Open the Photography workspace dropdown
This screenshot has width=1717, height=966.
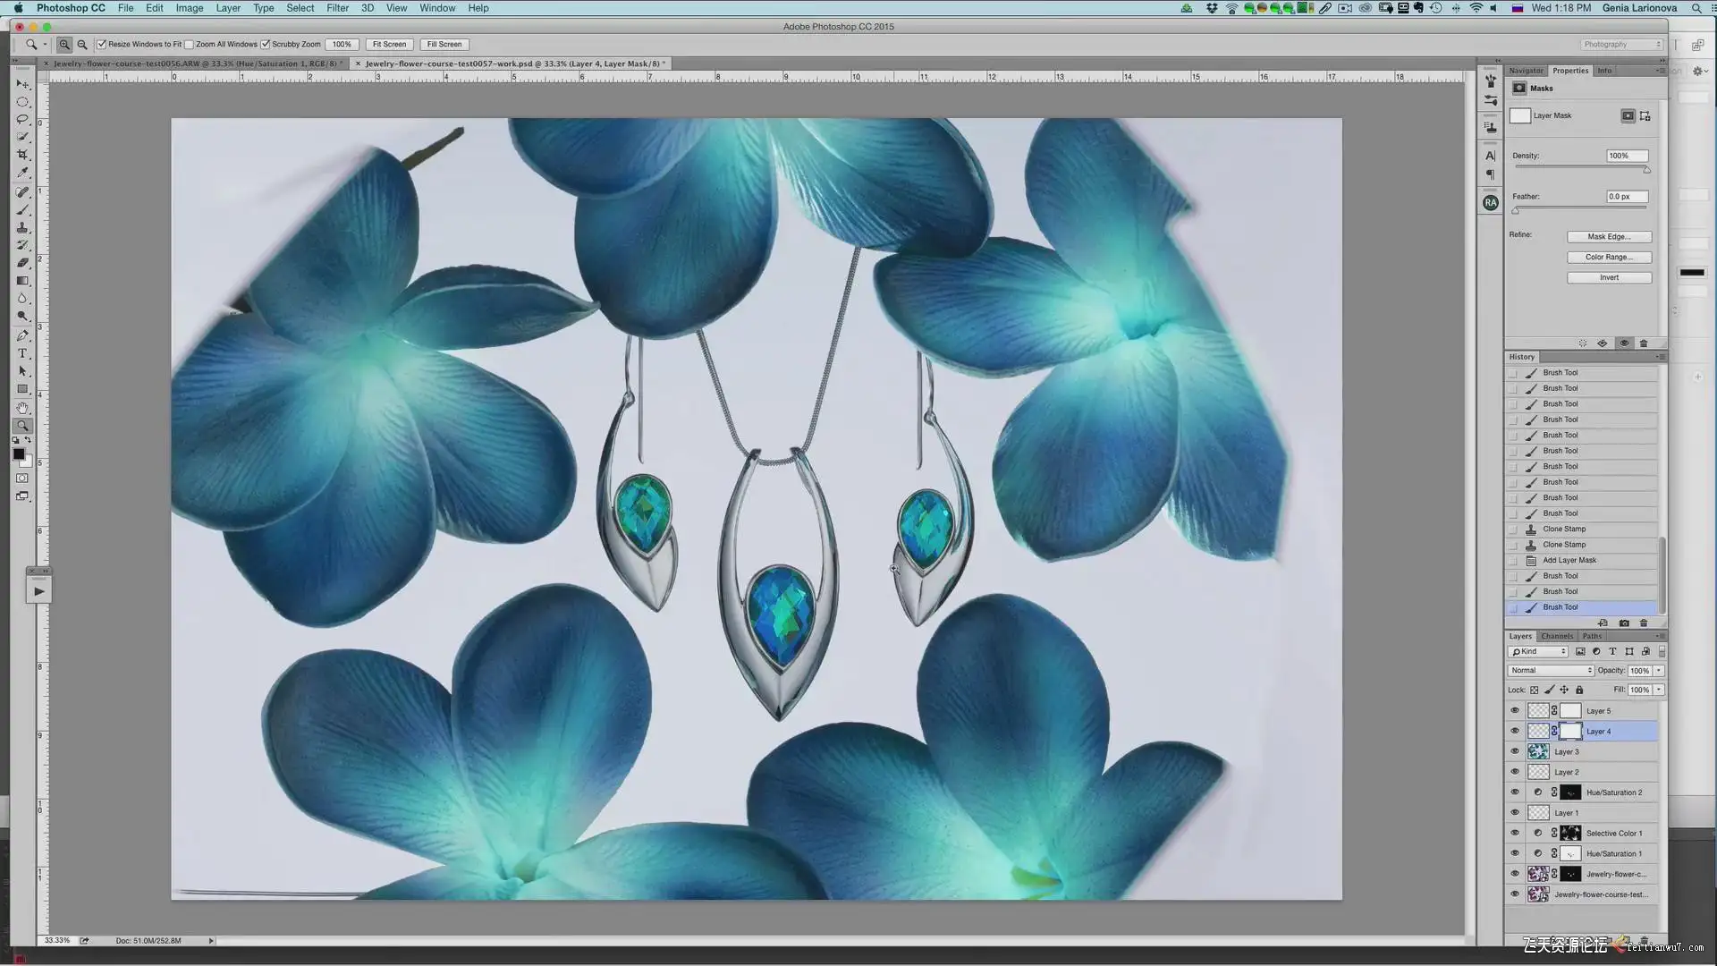pos(1621,44)
